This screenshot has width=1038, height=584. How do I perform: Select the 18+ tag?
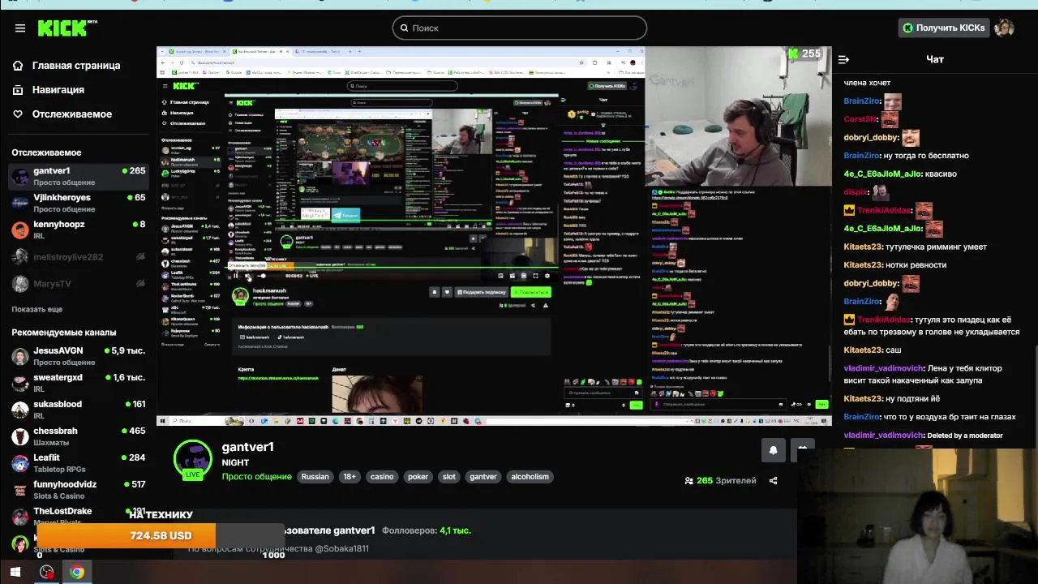(x=350, y=477)
